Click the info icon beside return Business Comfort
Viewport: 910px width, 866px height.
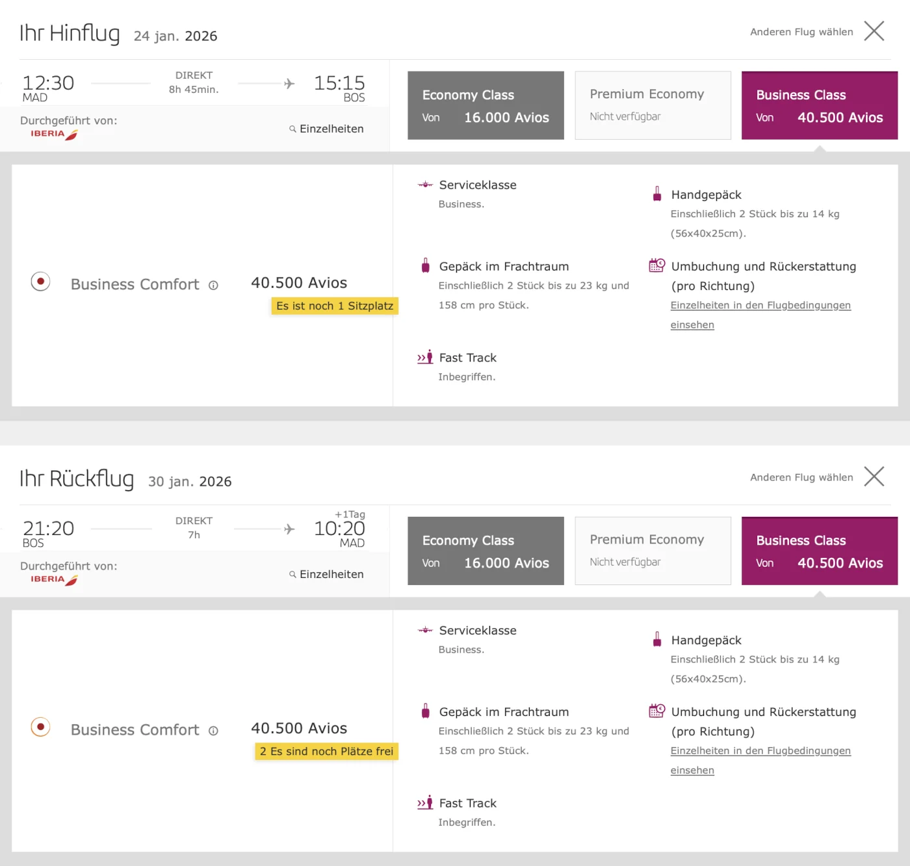[213, 731]
